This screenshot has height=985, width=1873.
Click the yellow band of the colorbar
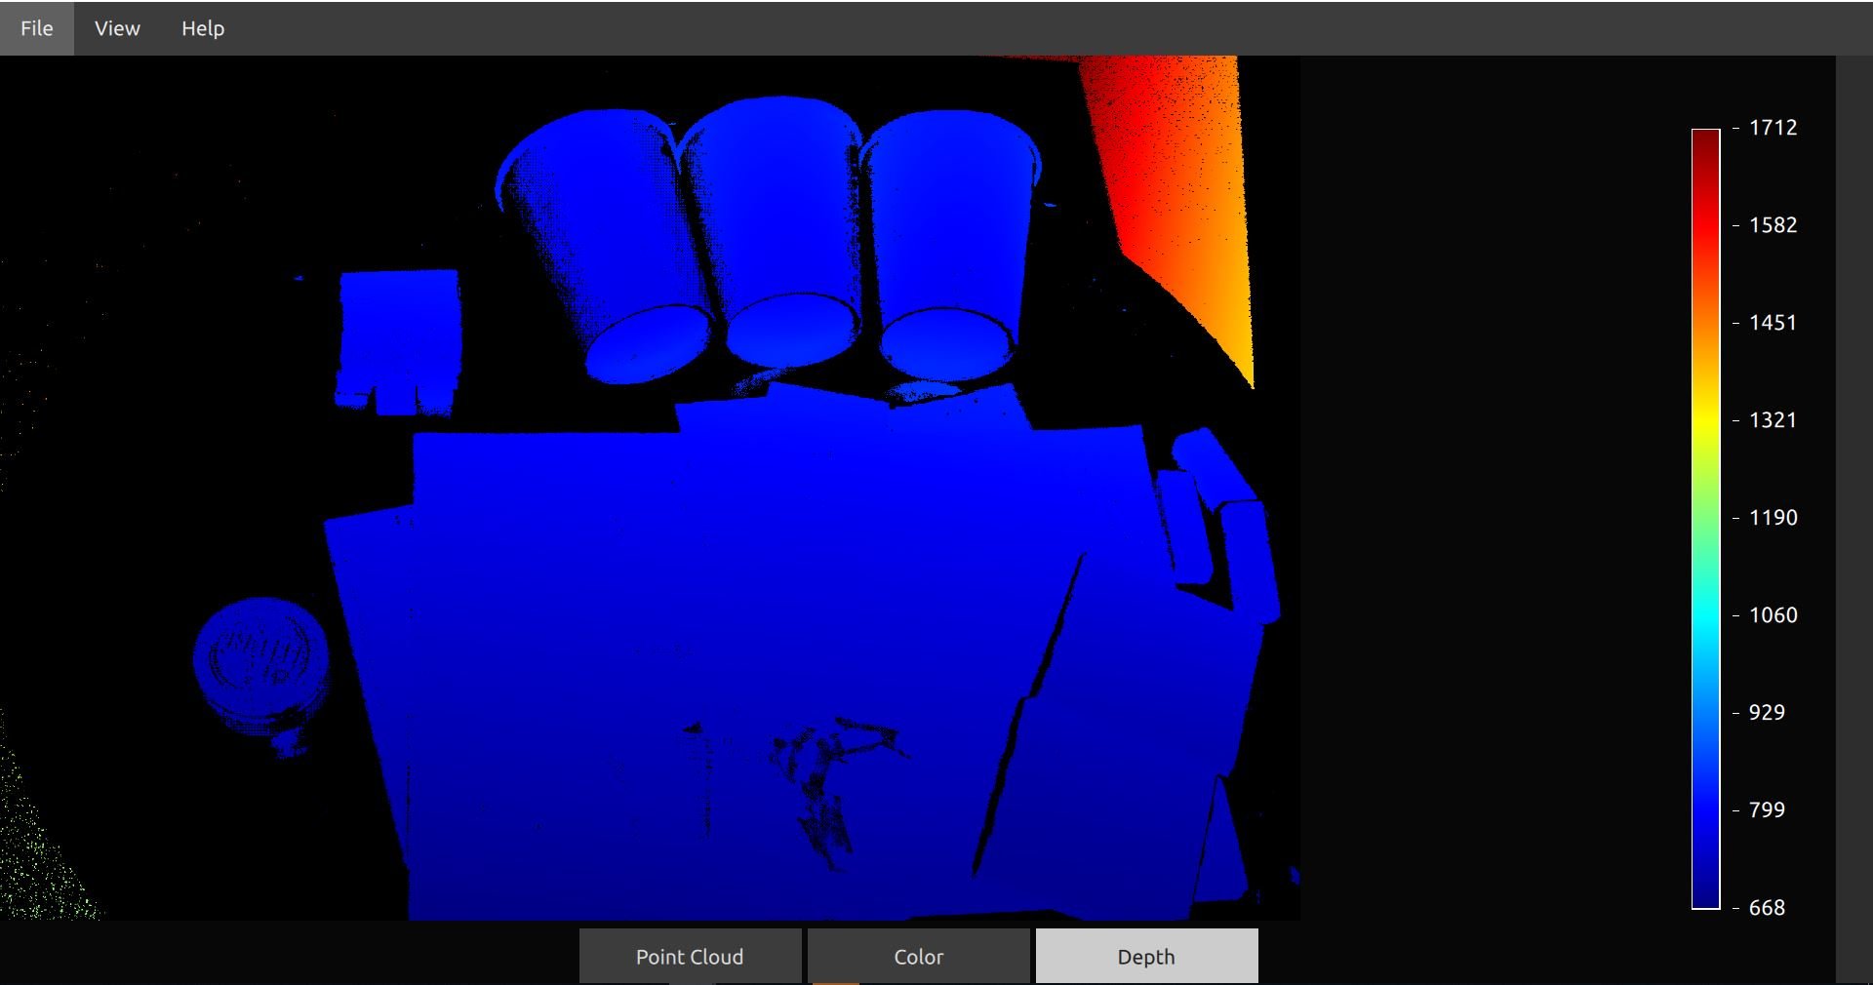pos(1705,419)
